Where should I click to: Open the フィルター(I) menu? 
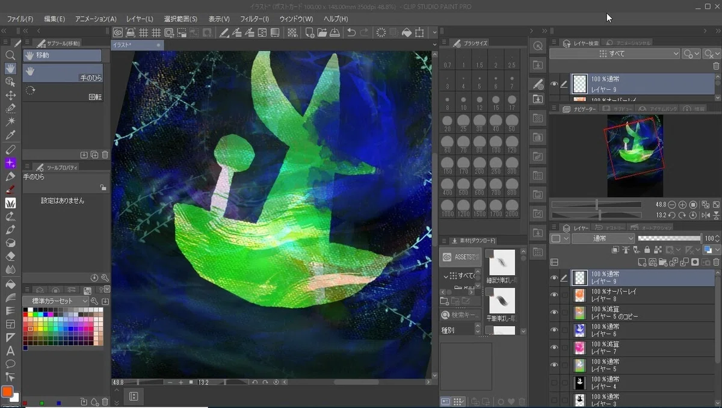pyautogui.click(x=255, y=19)
